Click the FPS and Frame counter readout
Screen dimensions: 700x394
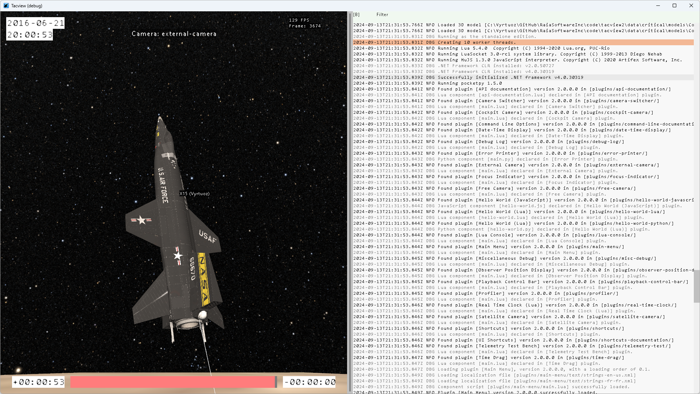pyautogui.click(x=304, y=23)
